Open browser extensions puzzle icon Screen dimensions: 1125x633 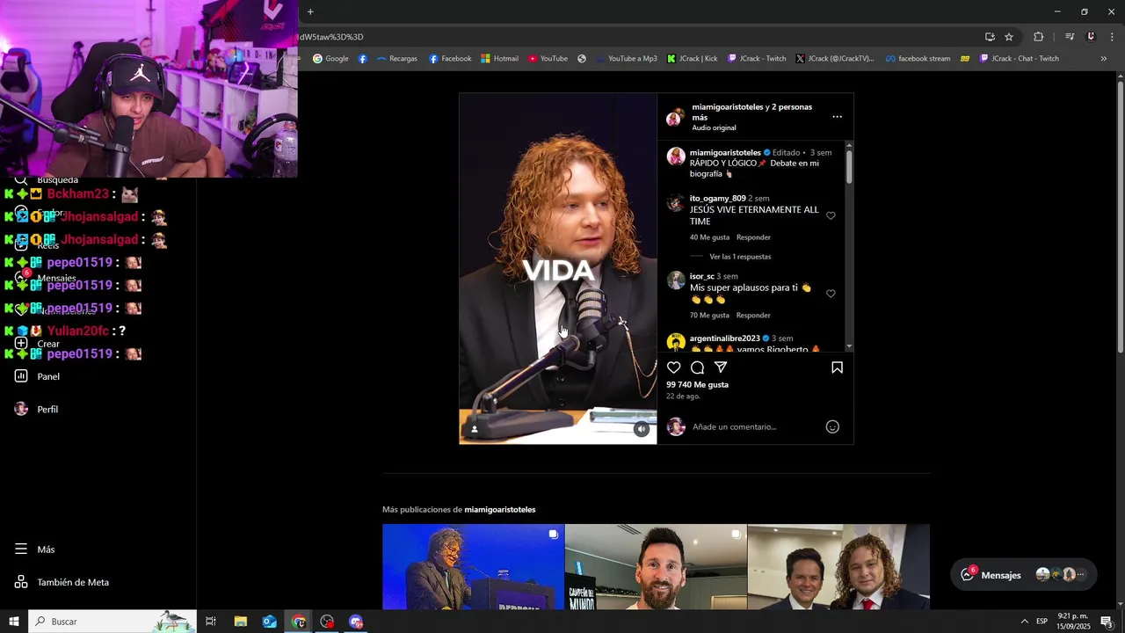click(x=1039, y=37)
